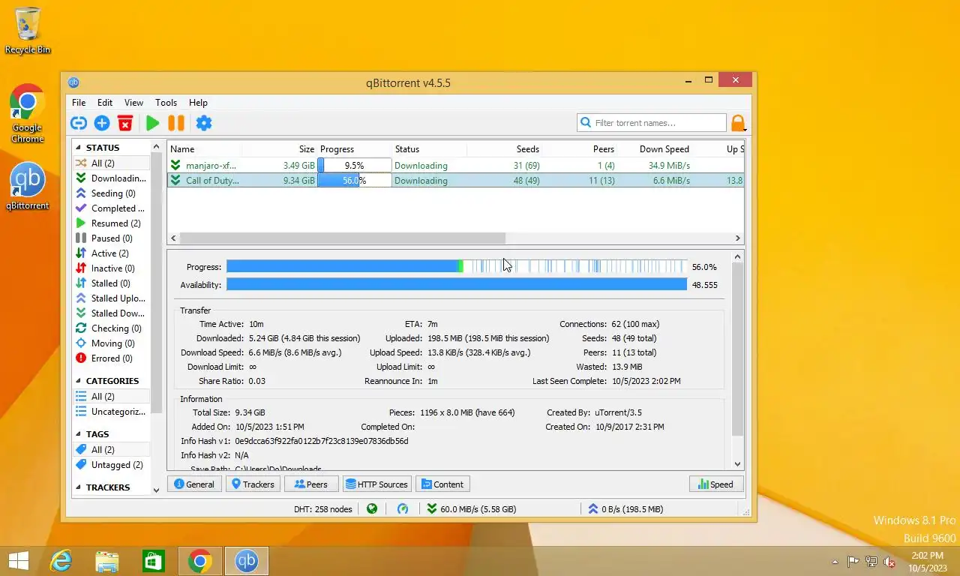
Task: Open Windows Store from the taskbar
Action: 154,561
